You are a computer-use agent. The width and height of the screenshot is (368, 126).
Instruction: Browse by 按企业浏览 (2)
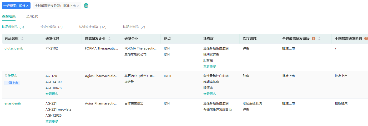pos(52,27)
